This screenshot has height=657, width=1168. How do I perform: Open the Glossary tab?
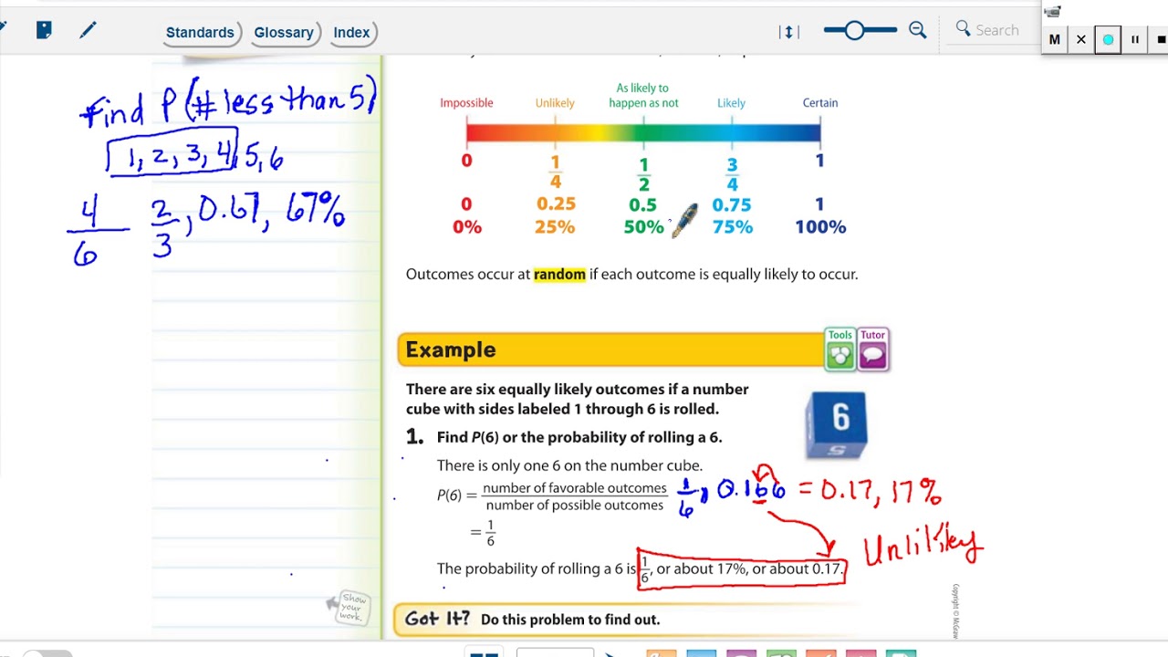coord(284,33)
